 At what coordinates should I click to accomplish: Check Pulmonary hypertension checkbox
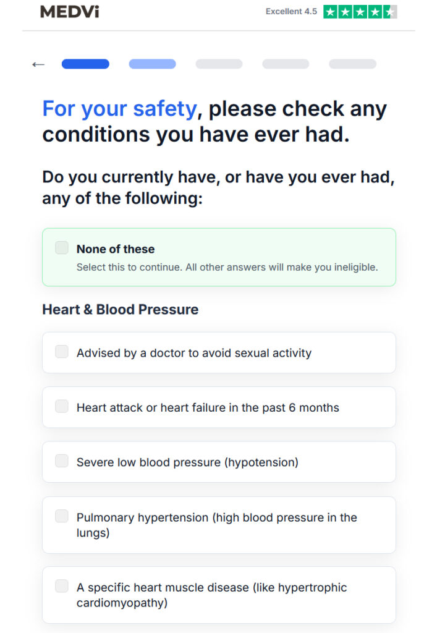click(62, 516)
